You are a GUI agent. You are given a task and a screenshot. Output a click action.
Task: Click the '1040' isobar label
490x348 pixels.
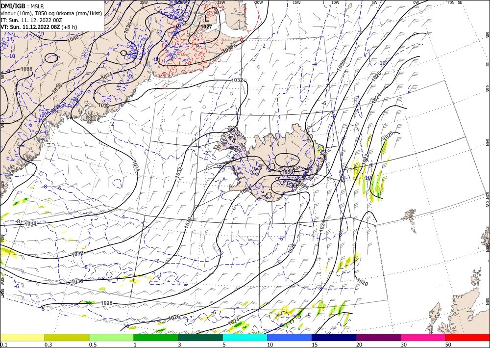click(73, 38)
